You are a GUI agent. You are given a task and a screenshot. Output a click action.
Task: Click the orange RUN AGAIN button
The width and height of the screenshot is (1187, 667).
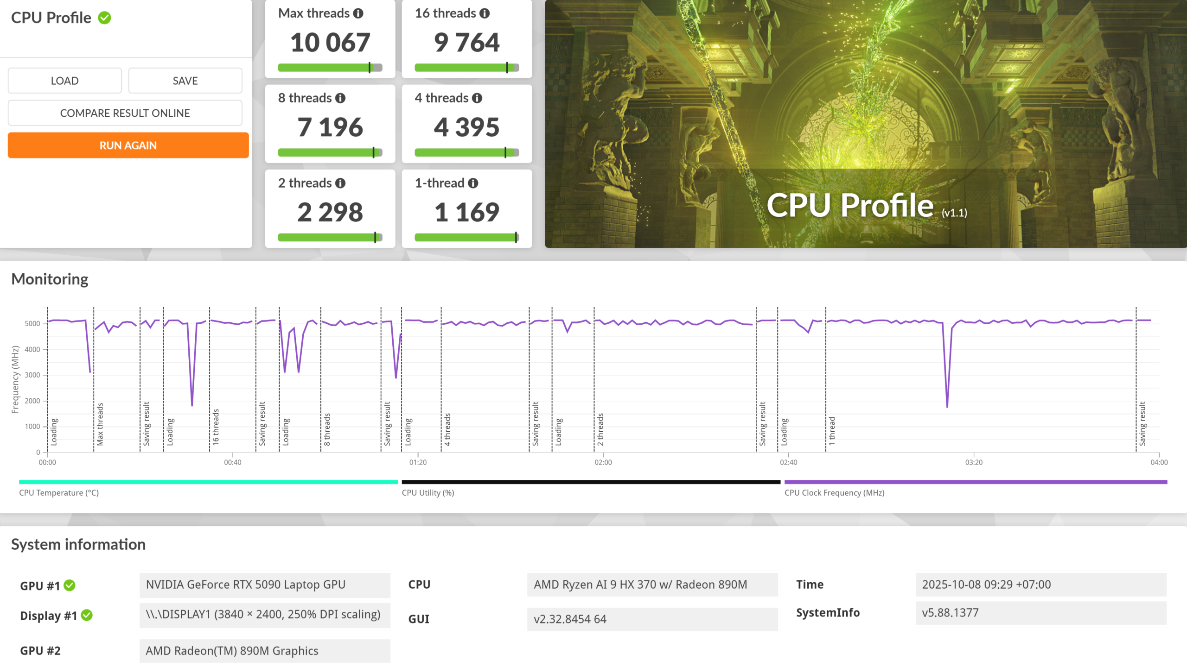click(x=128, y=145)
